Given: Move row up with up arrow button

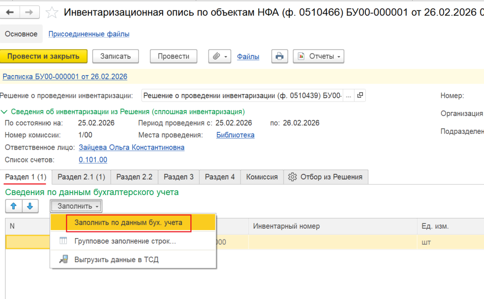Looking at the screenshot, I should [13, 206].
